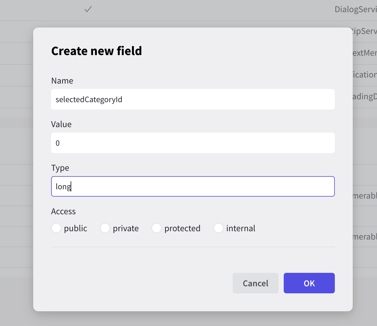The height and width of the screenshot is (326, 377).
Task: Click the Access section label
Action: [x=63, y=211]
